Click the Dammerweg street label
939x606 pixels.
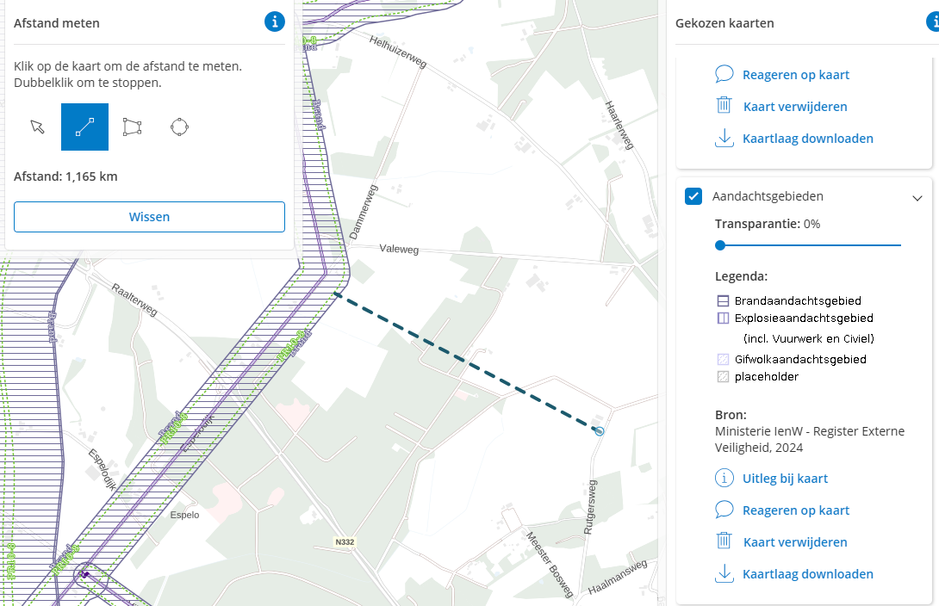tap(364, 213)
